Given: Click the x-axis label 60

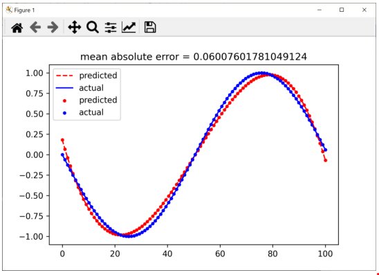Looking at the screenshot, I should [220, 254].
